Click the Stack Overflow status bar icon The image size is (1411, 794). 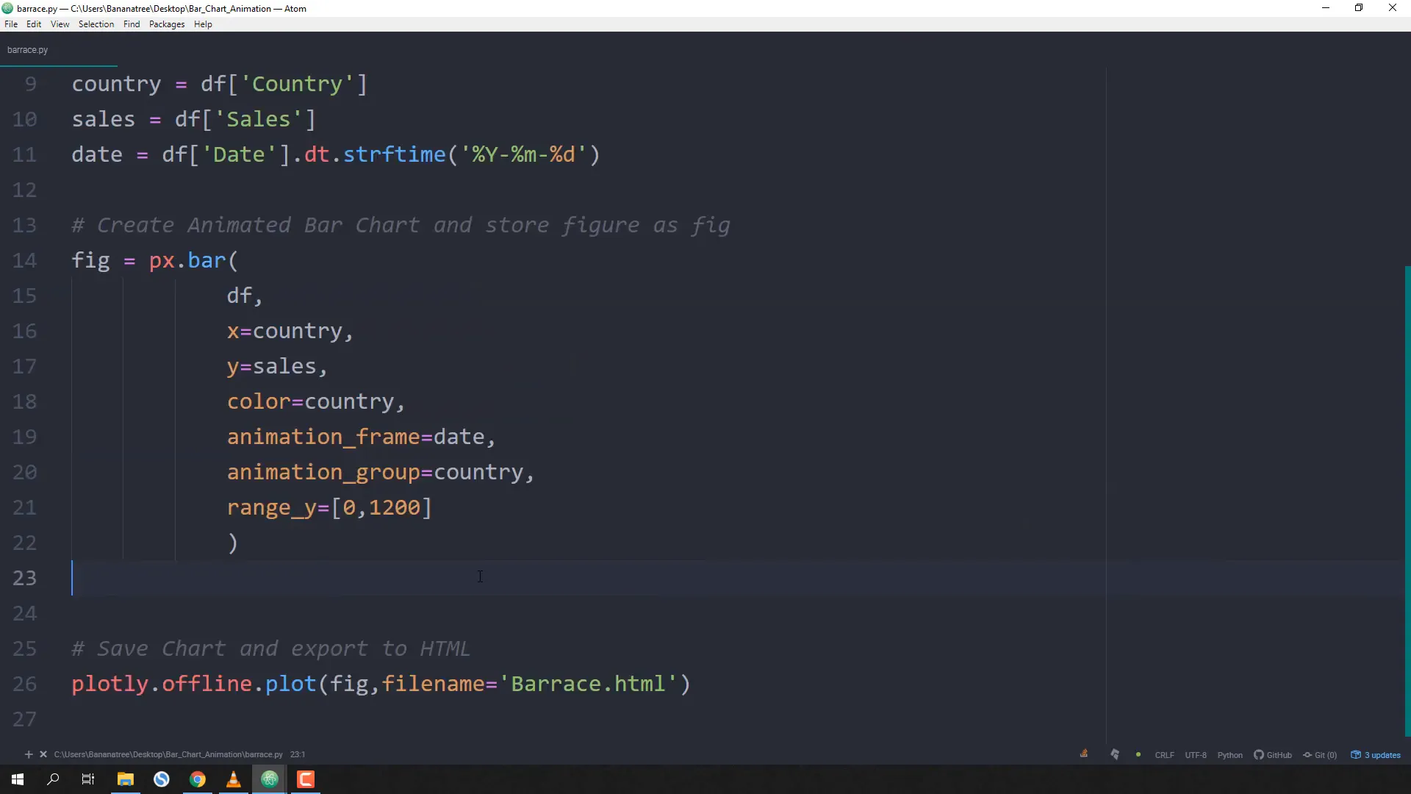pos(1084,754)
